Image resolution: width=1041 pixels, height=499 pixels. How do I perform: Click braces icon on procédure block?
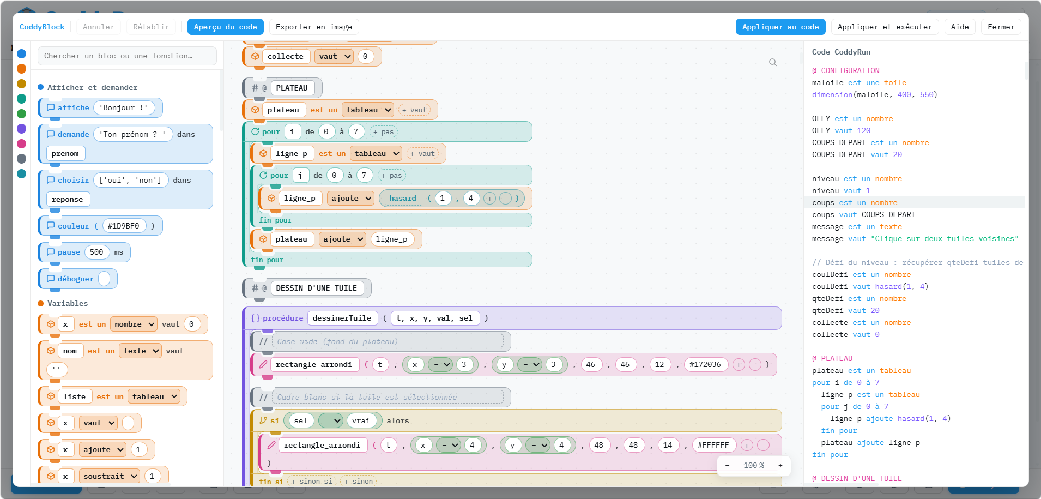click(255, 318)
